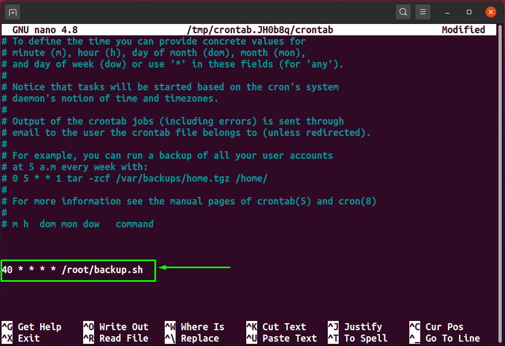Click the example line '0 5 * * 1 tar -zcf'

(x=135, y=178)
